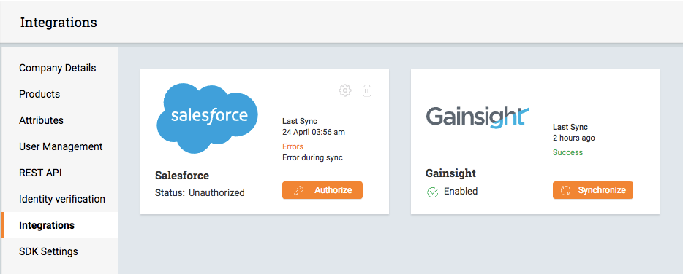This screenshot has height=274, width=683.
Task: Click the green Enabled checkmark icon
Action: [432, 192]
